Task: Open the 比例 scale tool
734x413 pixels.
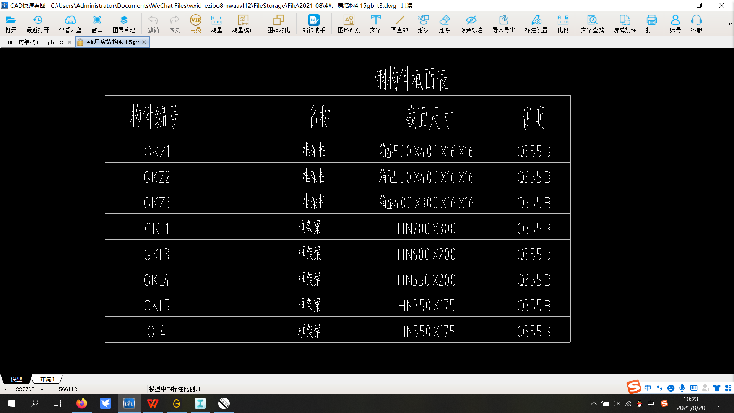Action: [563, 24]
